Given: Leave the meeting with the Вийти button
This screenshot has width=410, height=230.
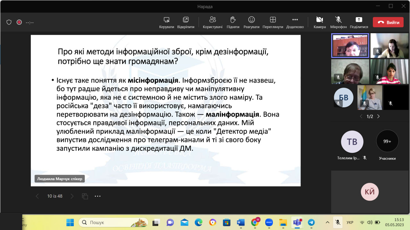Looking at the screenshot, I should [x=388, y=22].
